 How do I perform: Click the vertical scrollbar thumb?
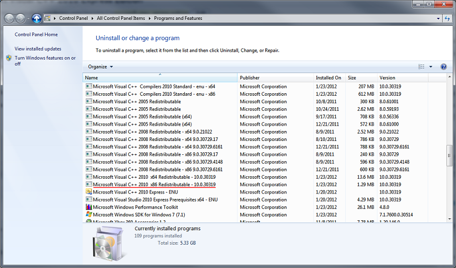450,155
